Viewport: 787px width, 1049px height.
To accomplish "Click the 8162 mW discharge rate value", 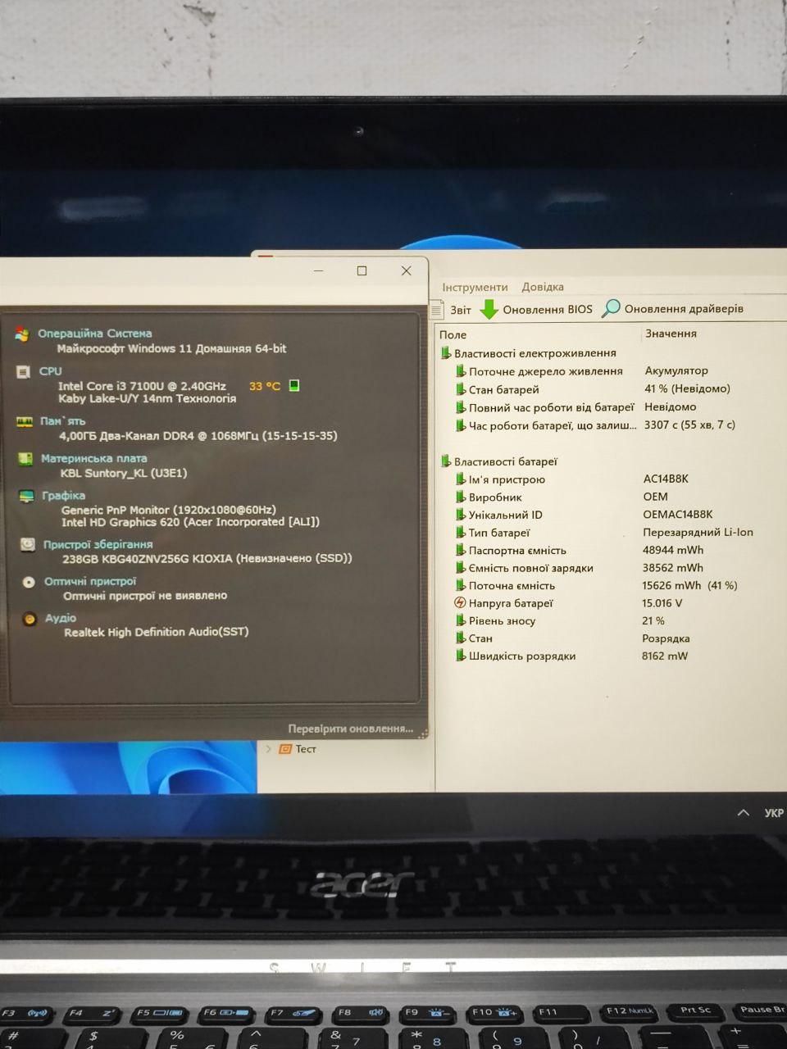I will pos(665,656).
